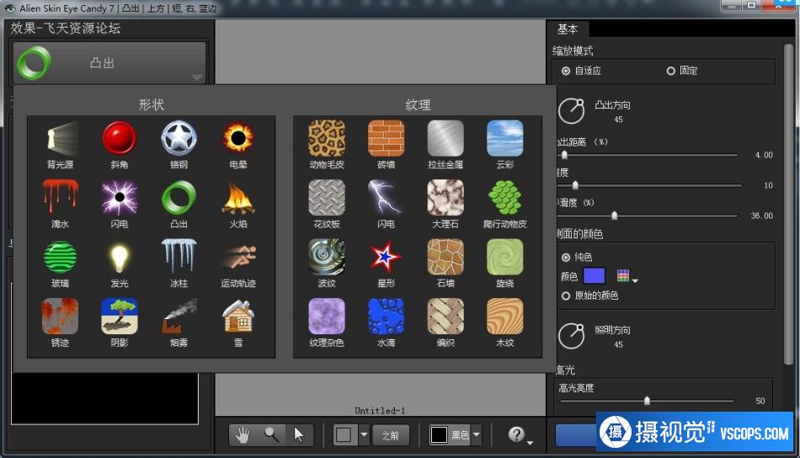800x458 pixels.
Task: Select the 纹理杂色 texture noise icon
Action: click(327, 317)
